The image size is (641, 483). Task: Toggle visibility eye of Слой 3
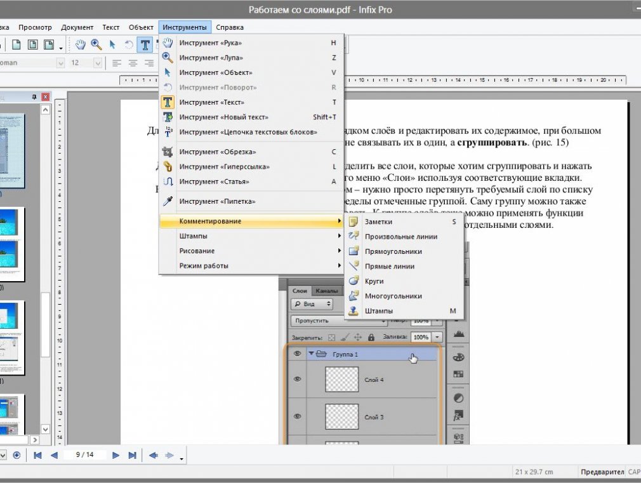point(297,416)
